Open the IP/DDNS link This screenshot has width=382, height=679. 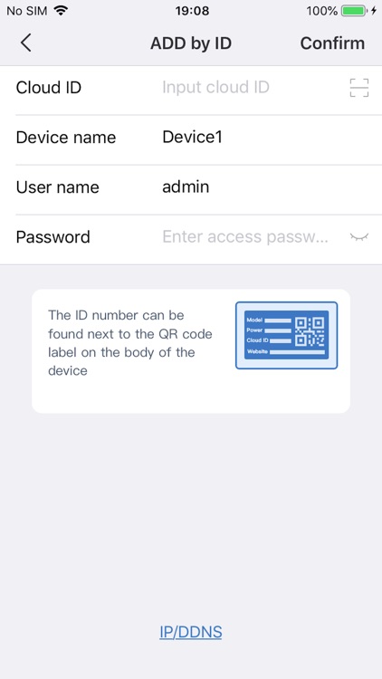pos(191,632)
